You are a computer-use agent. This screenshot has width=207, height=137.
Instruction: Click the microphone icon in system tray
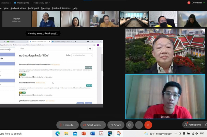pyautogui.click(x=184, y=133)
